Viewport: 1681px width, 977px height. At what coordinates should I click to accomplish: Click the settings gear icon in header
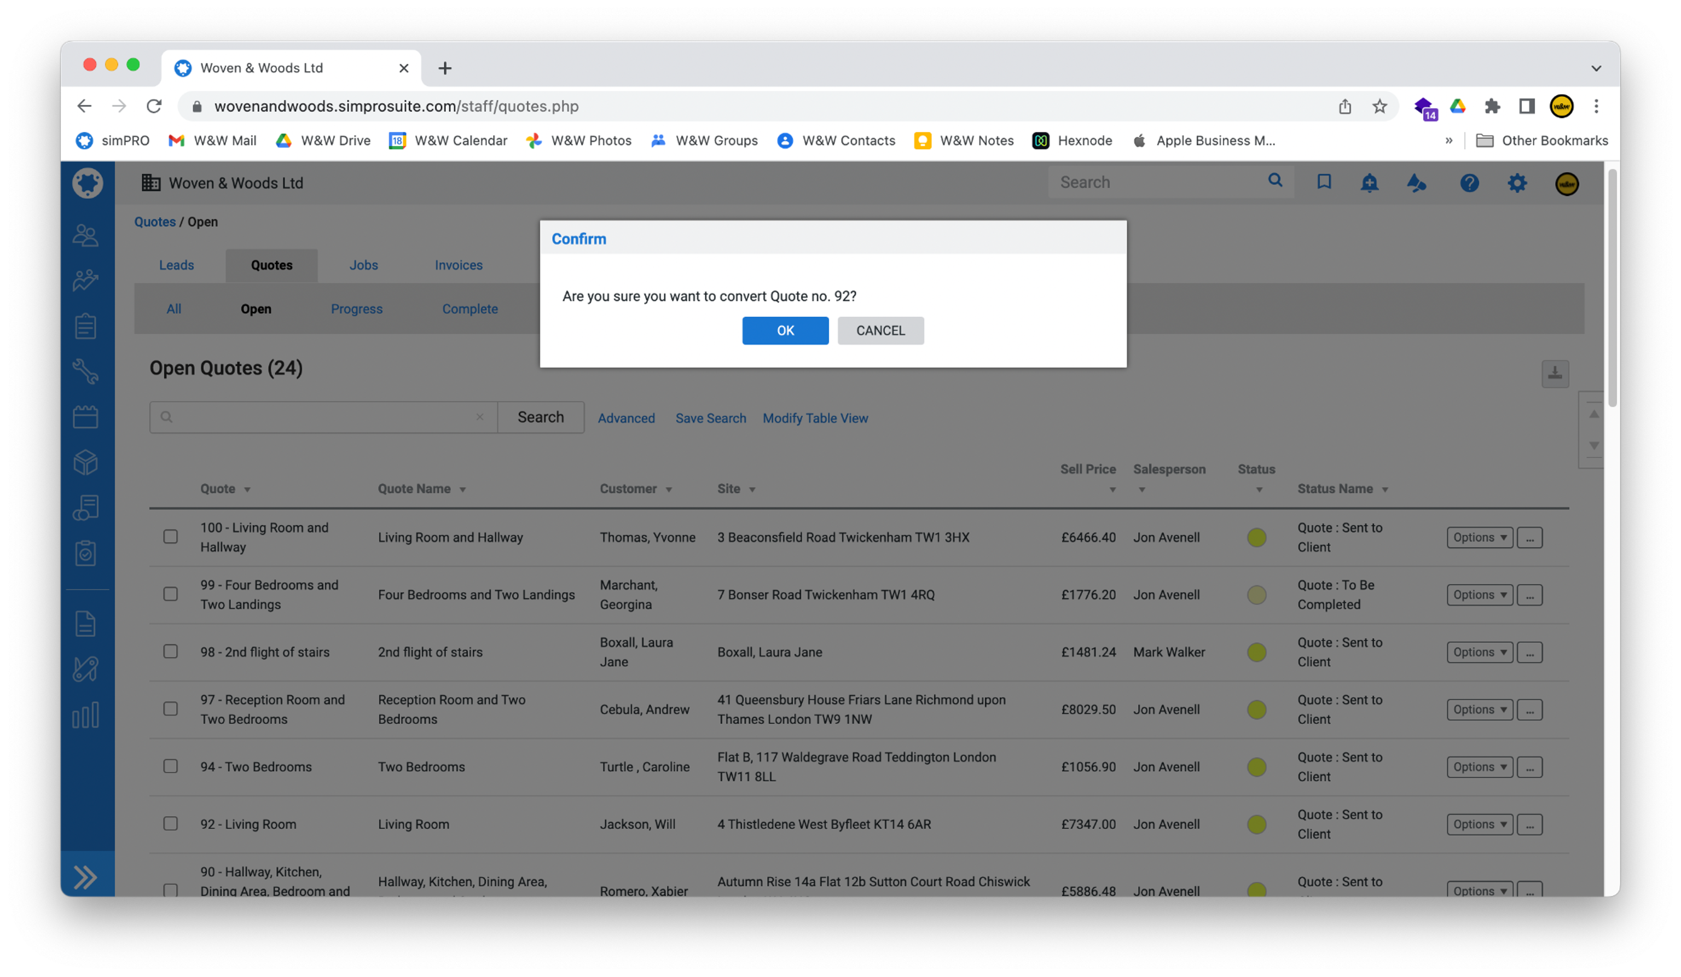(1517, 183)
